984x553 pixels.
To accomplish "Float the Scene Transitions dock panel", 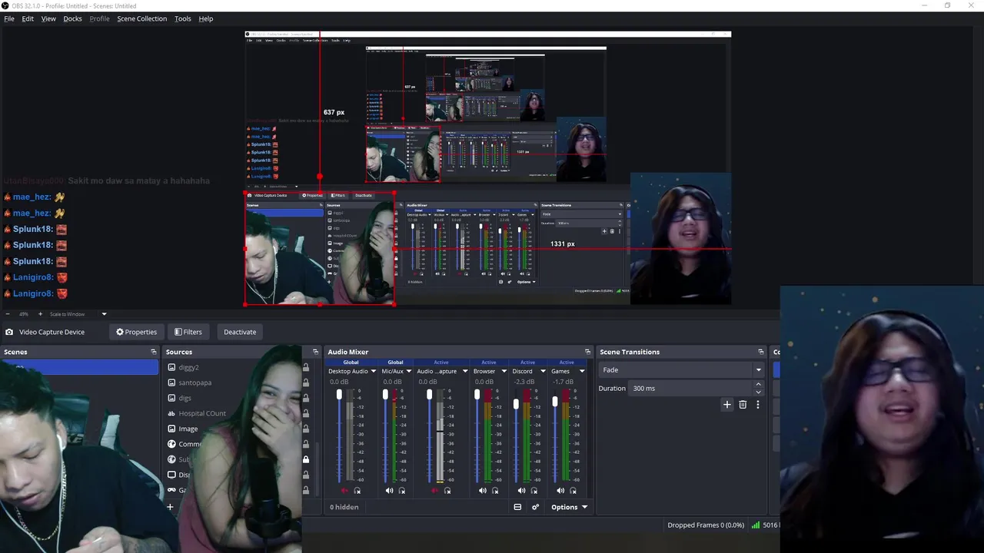I will point(760,352).
